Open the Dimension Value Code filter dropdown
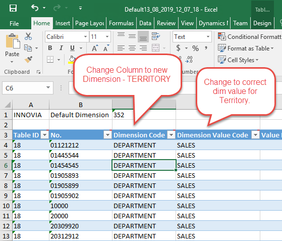 (256, 135)
